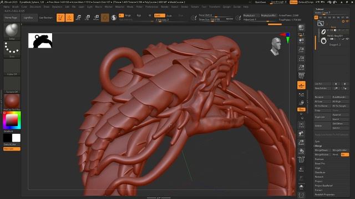This screenshot has height=199, width=355.
Task: Toggle the Mrgb mode
Action: 128,15
